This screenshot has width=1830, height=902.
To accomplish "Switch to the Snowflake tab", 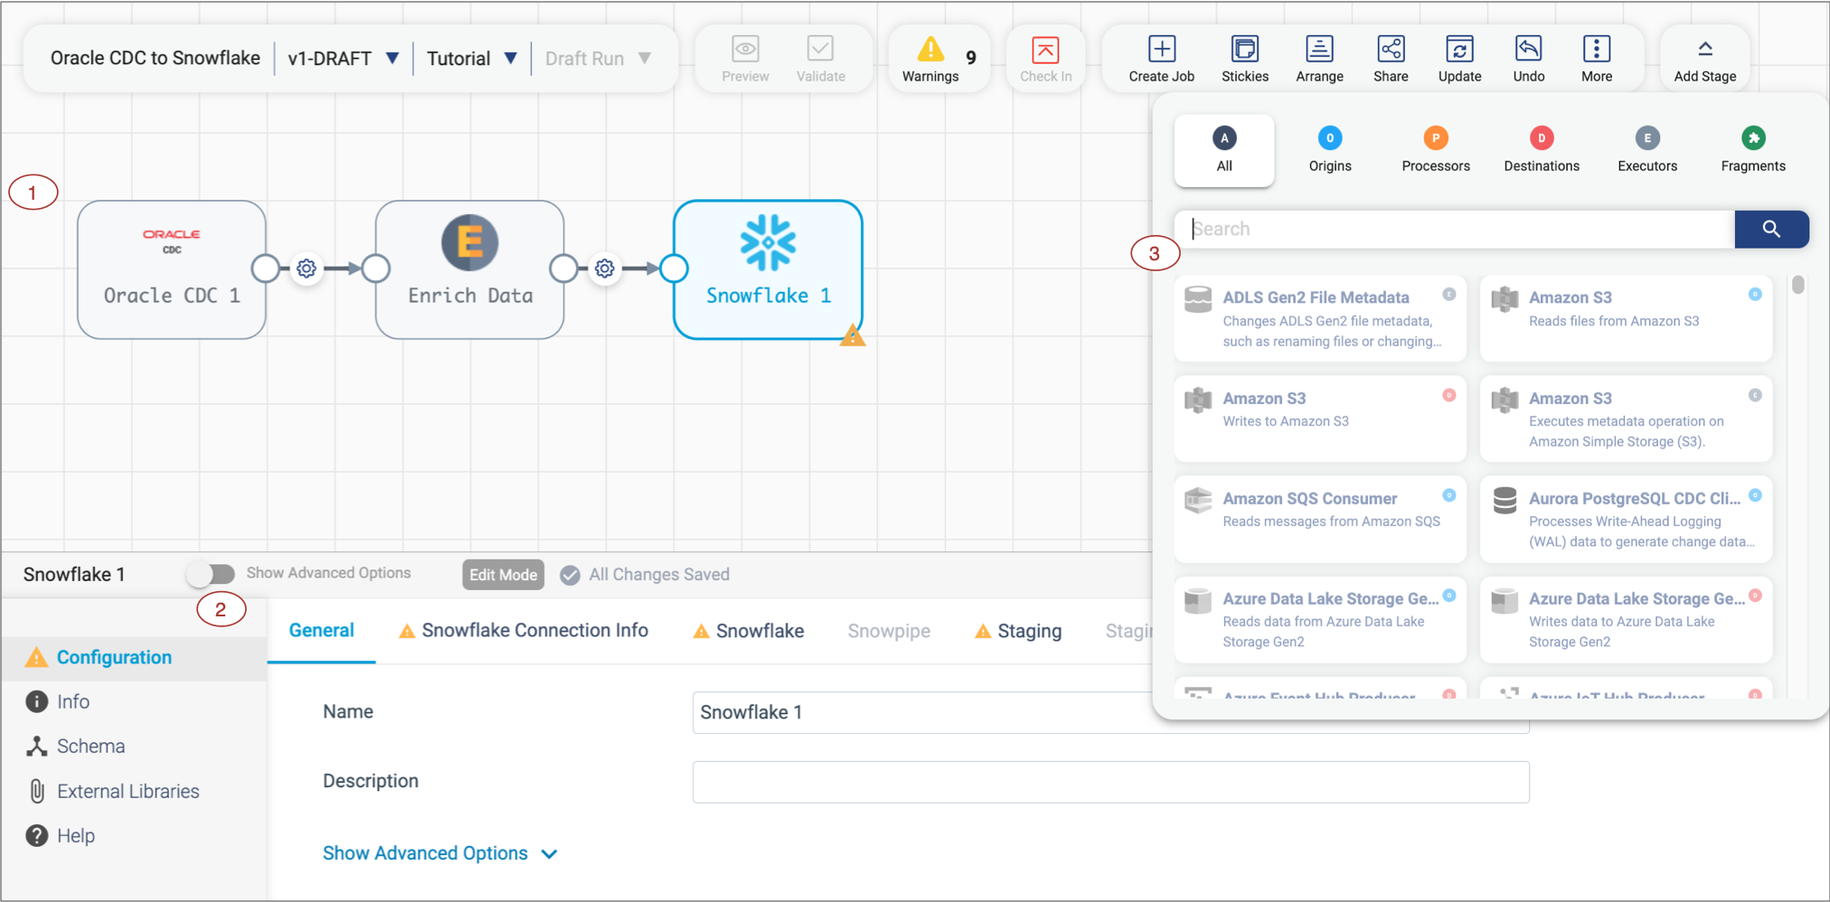I will [748, 630].
